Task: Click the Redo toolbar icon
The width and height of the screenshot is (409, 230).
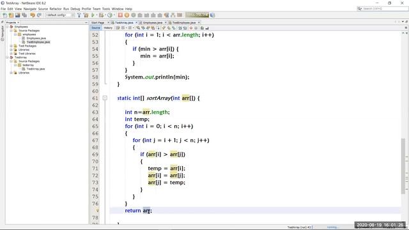Action: click(40, 15)
